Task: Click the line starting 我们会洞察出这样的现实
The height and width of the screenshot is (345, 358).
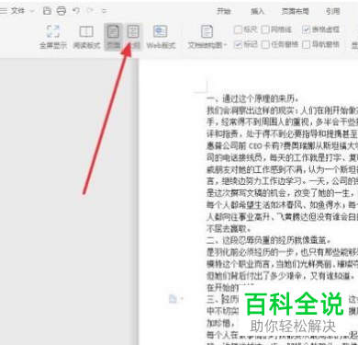Action: [x=282, y=110]
